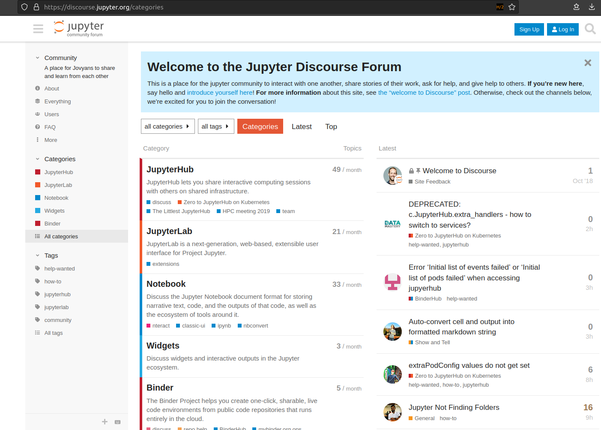Select All categories in sidebar
Viewport: 601px width, 430px height.
point(77,237)
